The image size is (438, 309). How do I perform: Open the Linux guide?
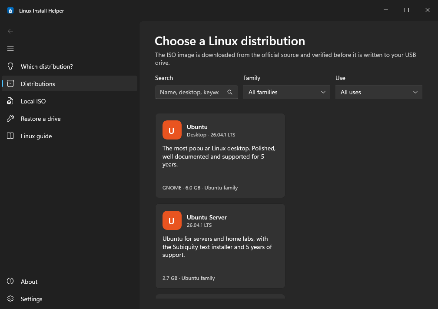70,136
